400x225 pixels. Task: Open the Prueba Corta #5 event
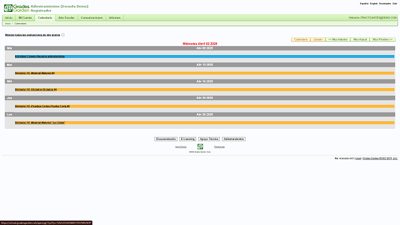[42, 106]
